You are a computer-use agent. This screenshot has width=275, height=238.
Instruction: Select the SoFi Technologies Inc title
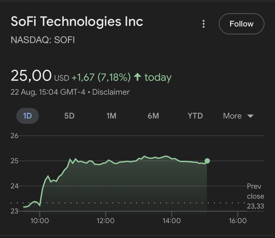[77, 22]
